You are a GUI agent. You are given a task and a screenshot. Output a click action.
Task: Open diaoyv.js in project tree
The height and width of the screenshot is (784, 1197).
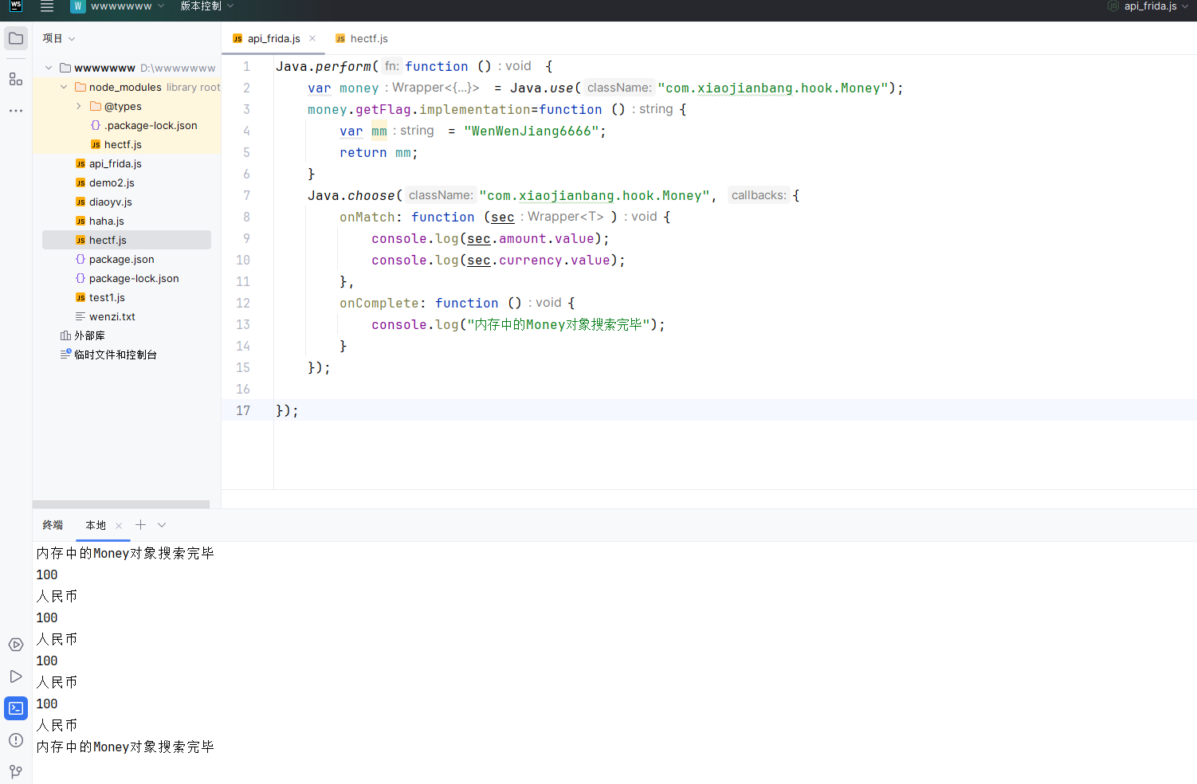tap(111, 202)
